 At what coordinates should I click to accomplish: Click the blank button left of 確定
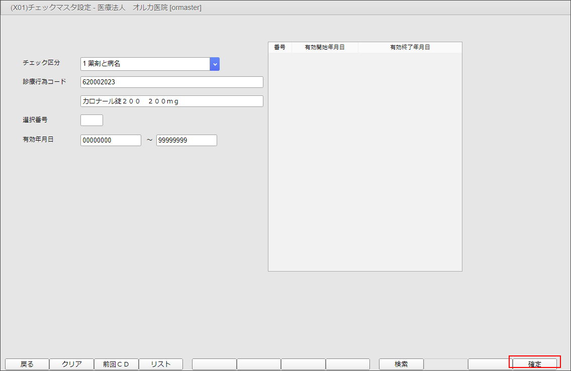pyautogui.click(x=490, y=364)
